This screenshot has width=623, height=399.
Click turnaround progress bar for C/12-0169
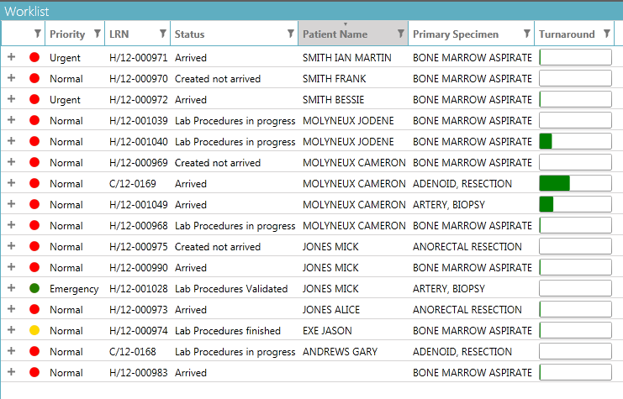575,183
